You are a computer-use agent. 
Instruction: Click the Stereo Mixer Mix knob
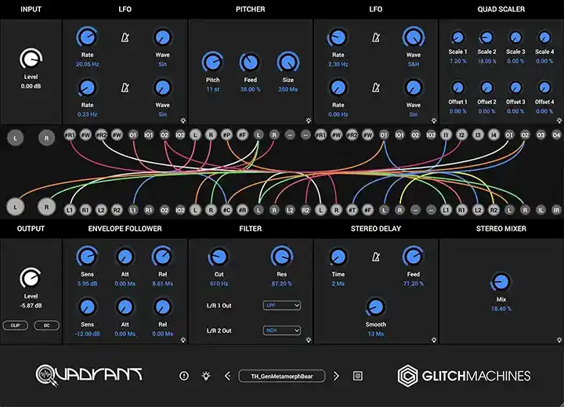point(501,282)
